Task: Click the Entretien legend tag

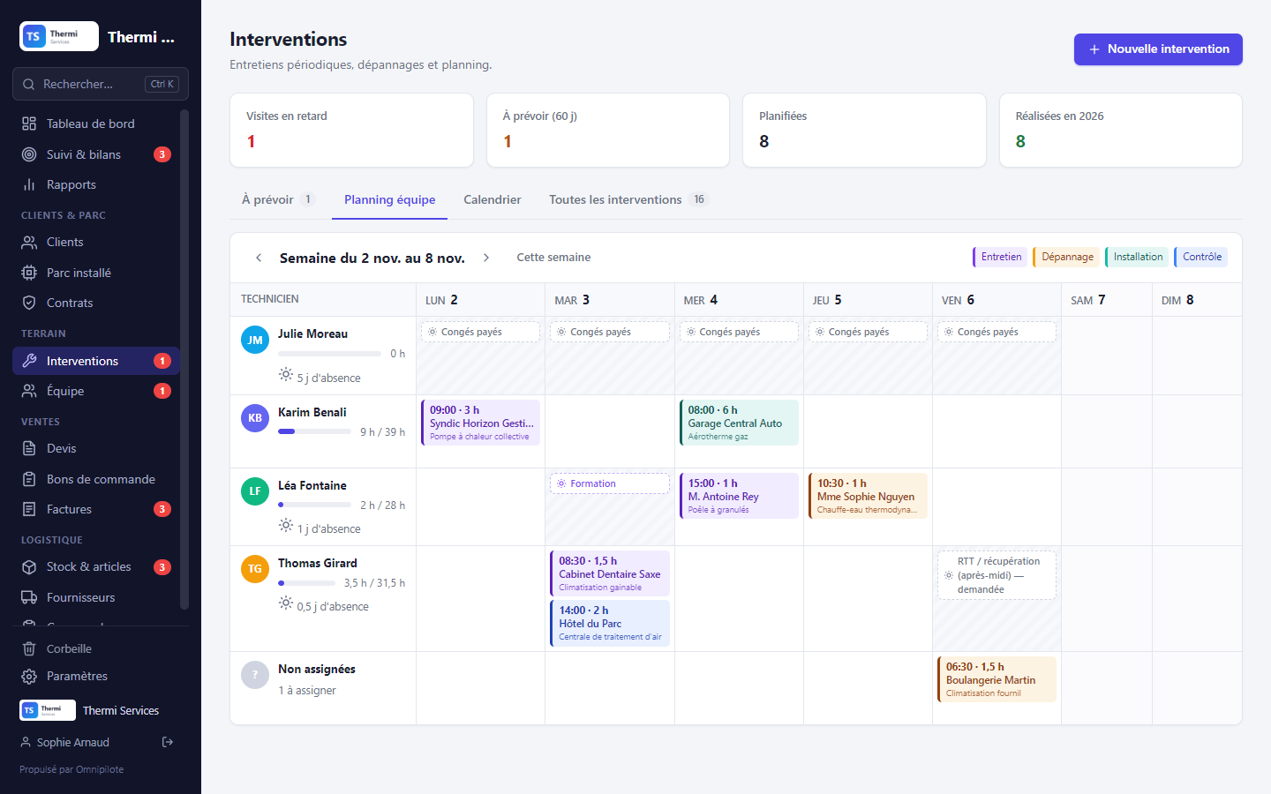Action: pyautogui.click(x=1001, y=257)
